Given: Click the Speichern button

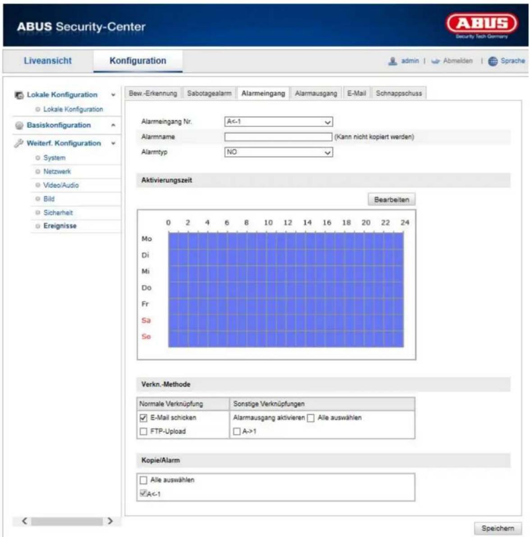Looking at the screenshot, I should point(498,528).
